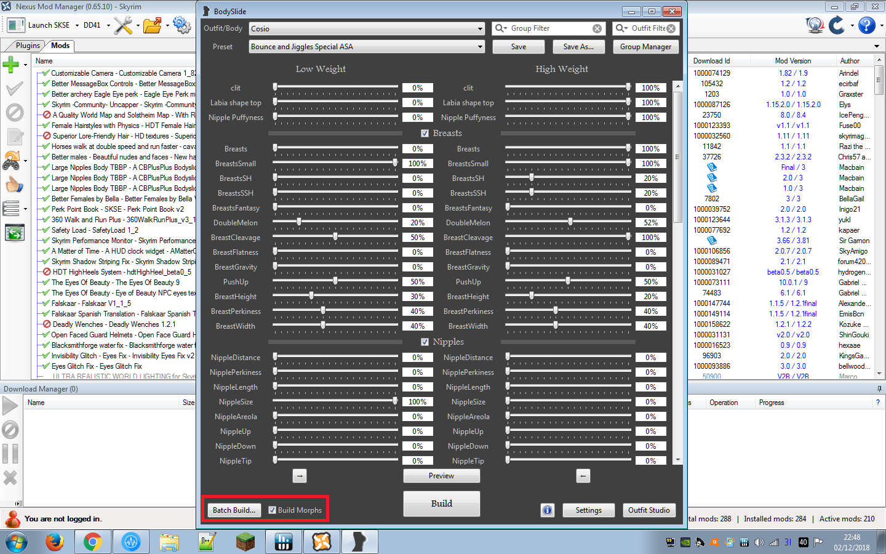Open Outfit Studio button

(649, 510)
